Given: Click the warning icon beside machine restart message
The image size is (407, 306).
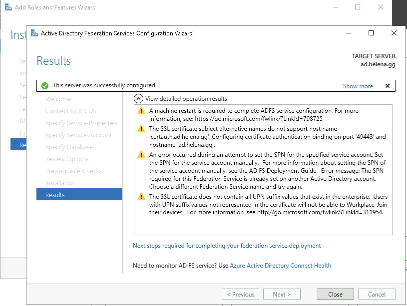Looking at the screenshot, I should 141,111.
